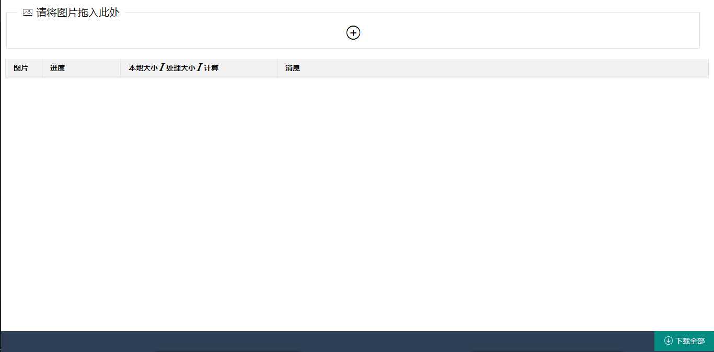Click the 处理大小 header label
Screen dimensions: 714x352
pos(181,68)
